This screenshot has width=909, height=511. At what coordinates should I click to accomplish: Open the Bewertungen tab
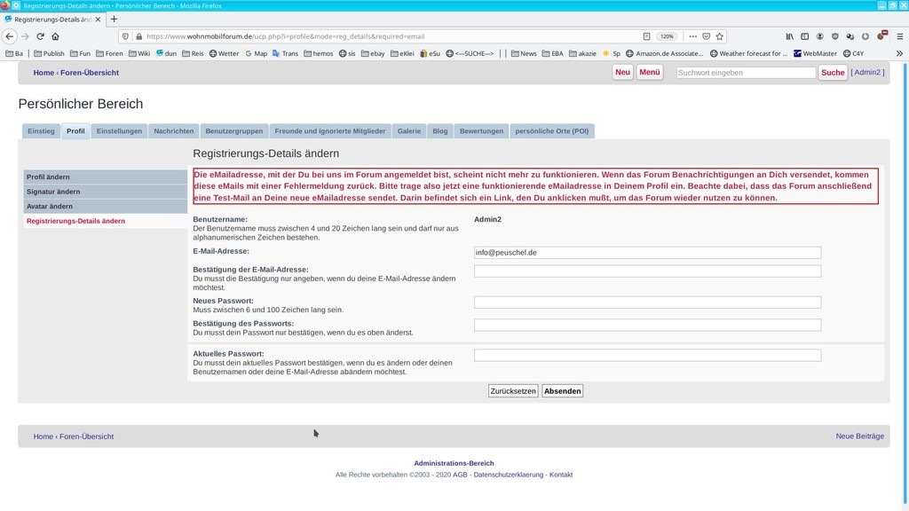pyautogui.click(x=481, y=131)
